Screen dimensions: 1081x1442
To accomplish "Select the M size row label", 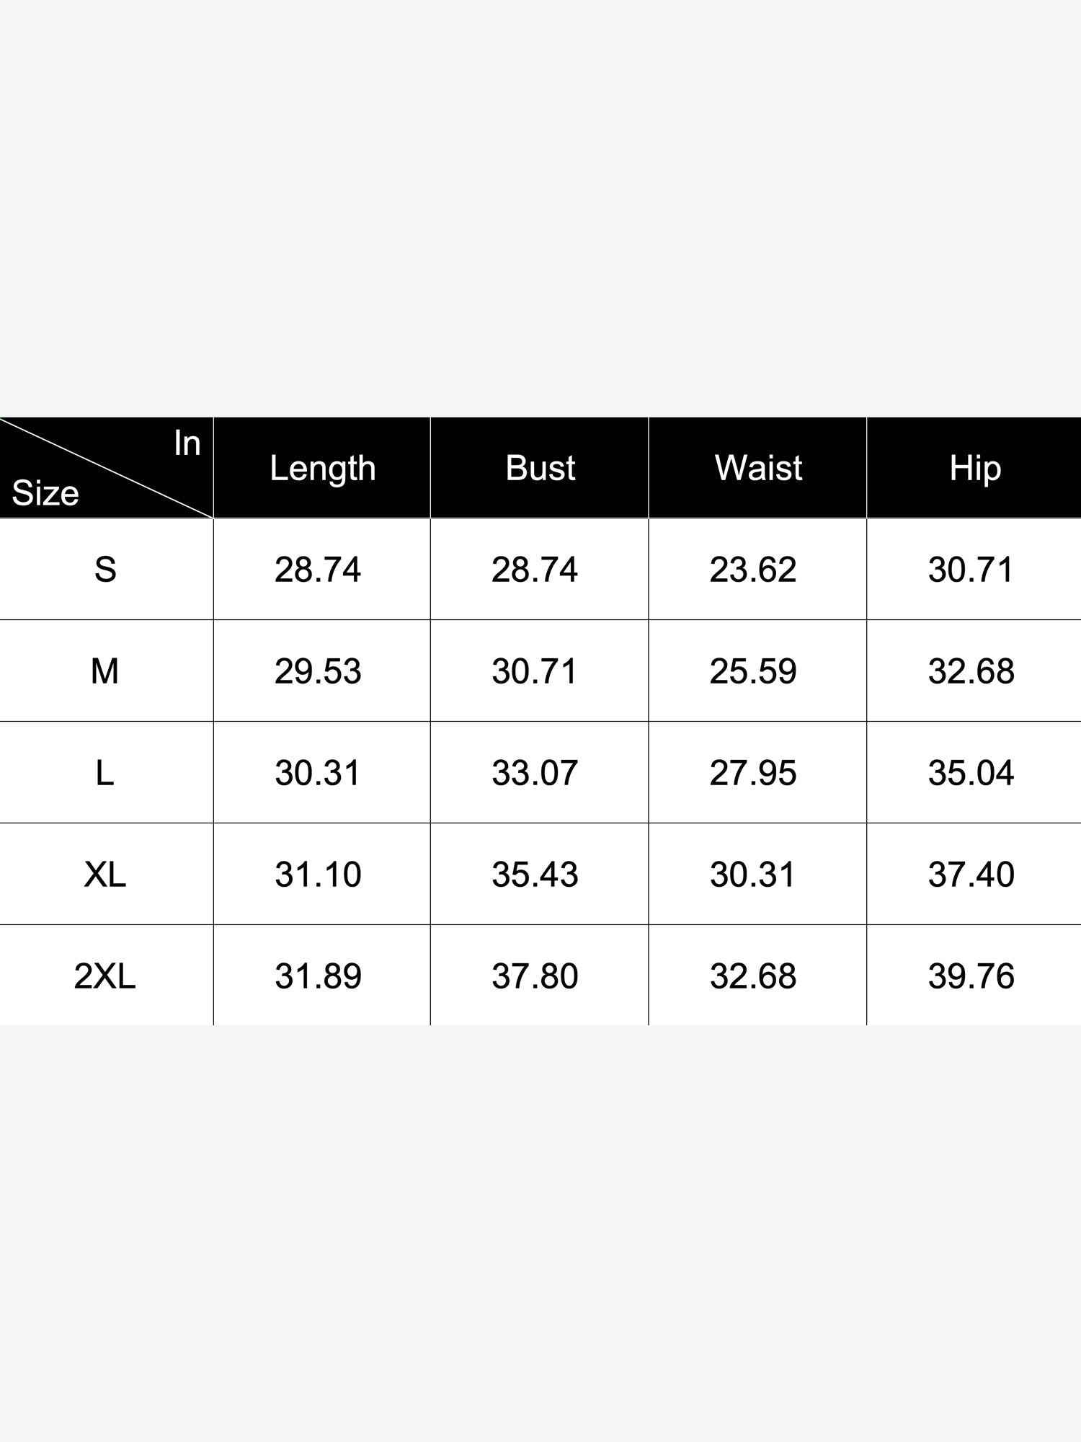I will click(105, 671).
